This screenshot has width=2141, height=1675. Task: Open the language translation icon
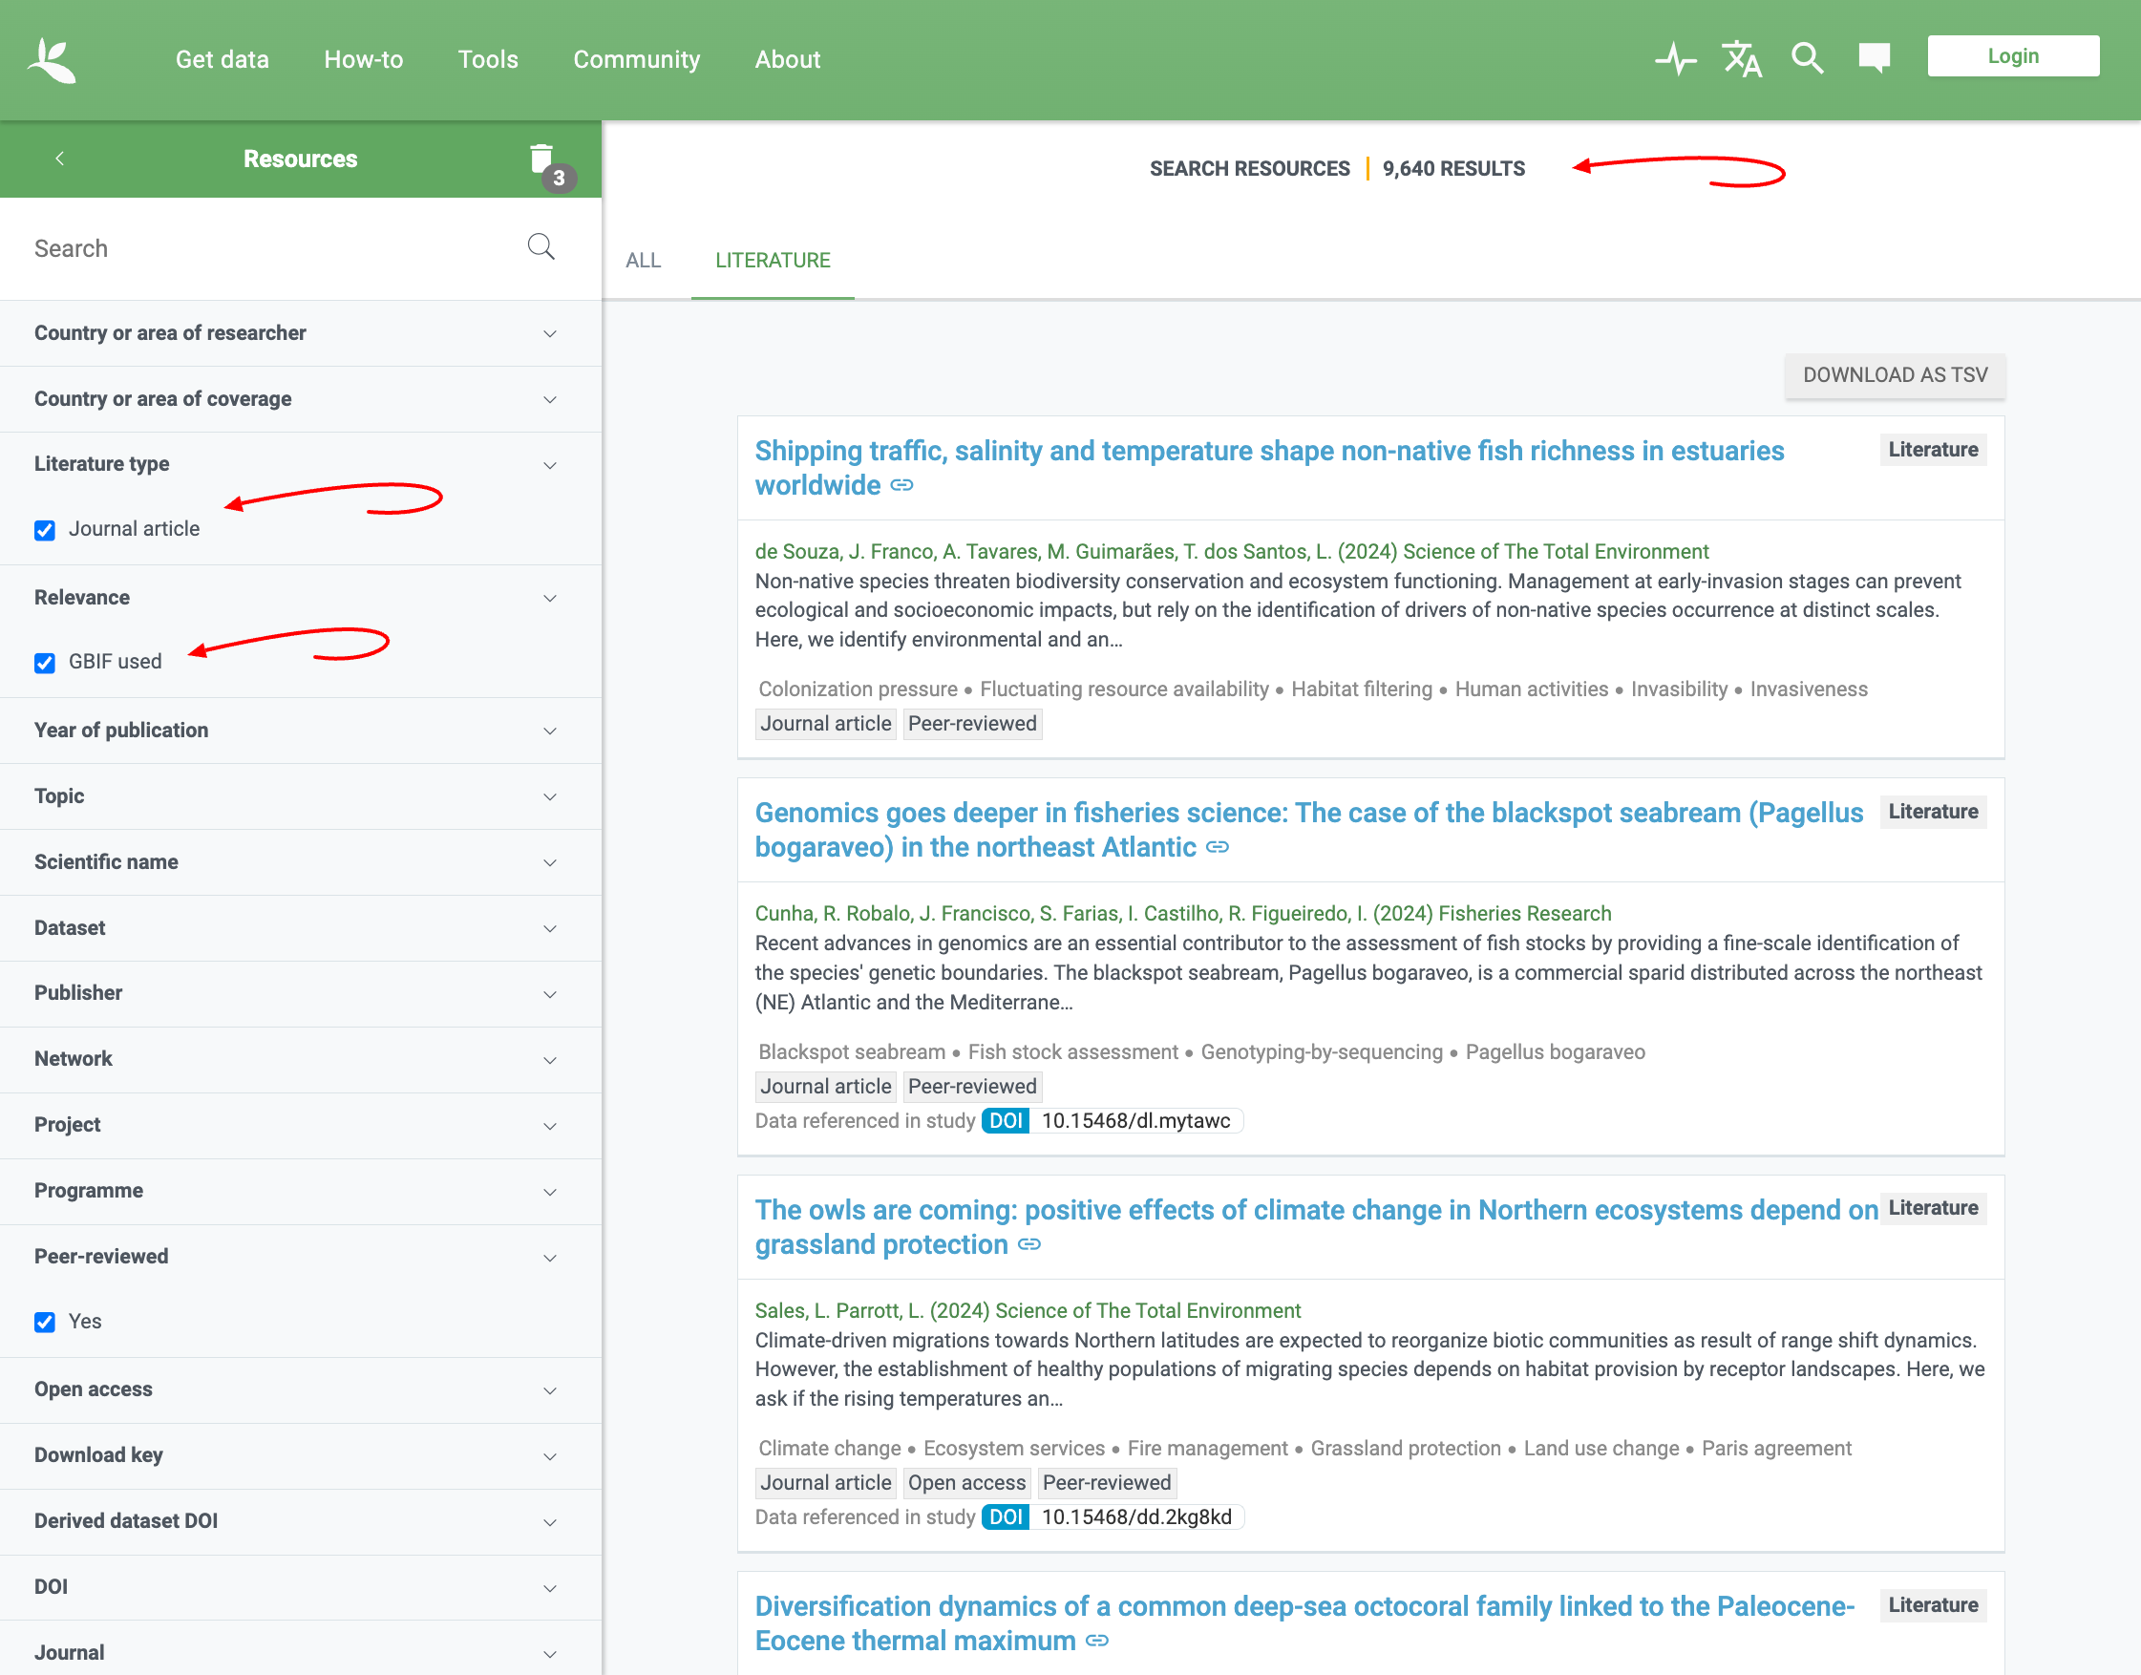click(1742, 59)
